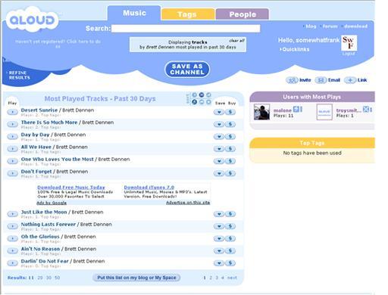Switch to the People tab
The image size is (388, 295).
tap(242, 14)
